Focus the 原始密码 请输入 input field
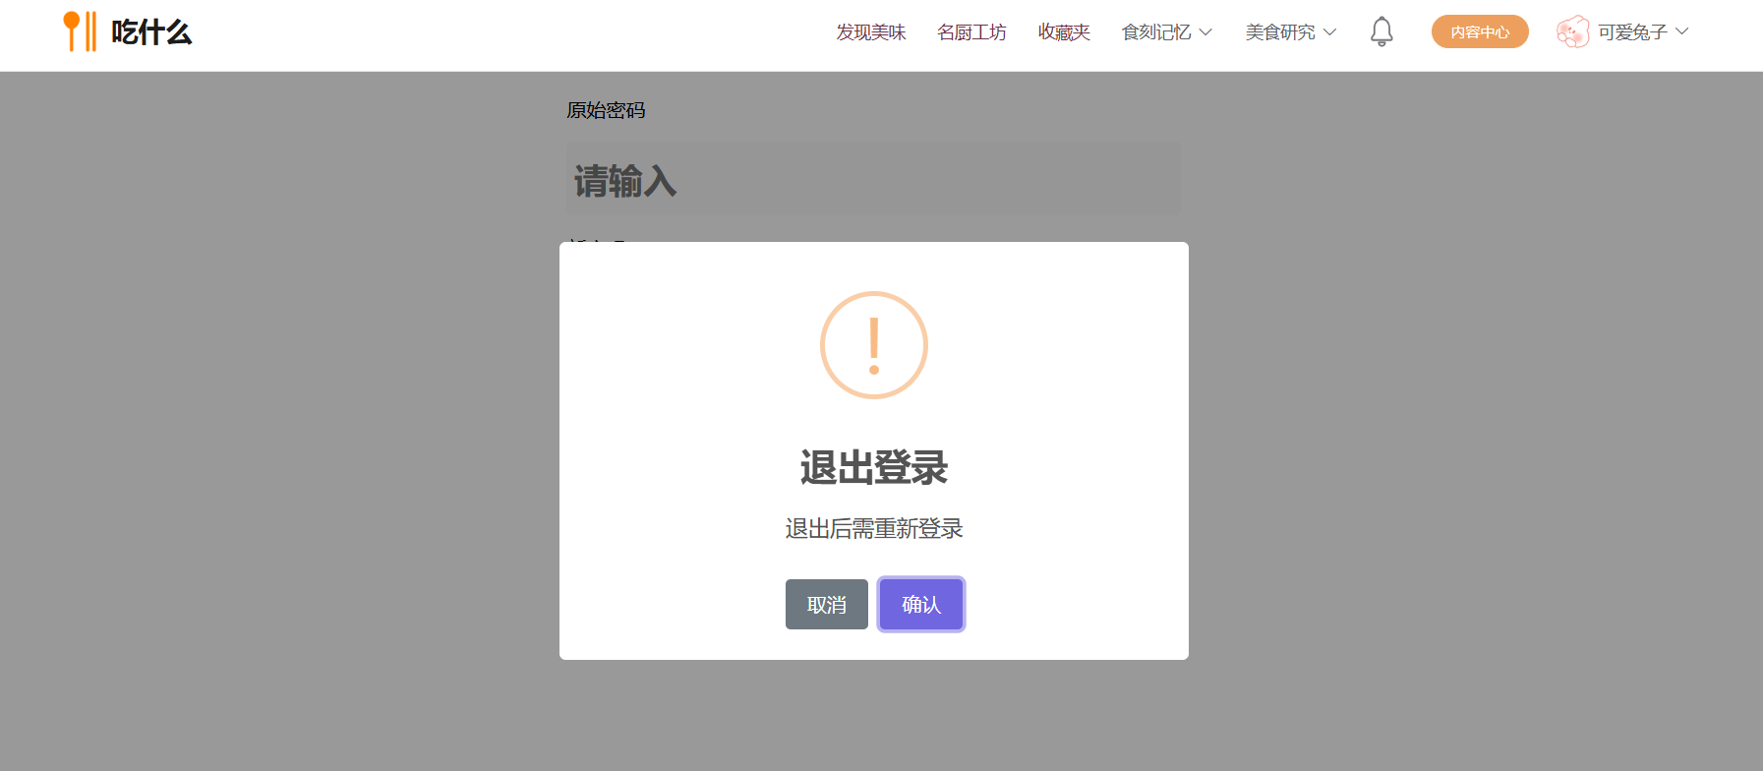This screenshot has height=771, width=1763. [873, 179]
